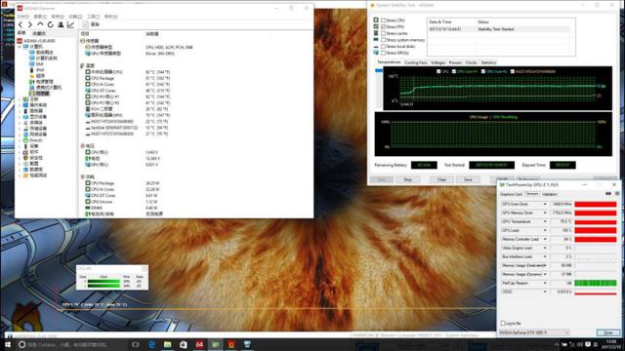Click GPU-Z menu icon beside the camera
Viewport: 625px width, 351px height.
617,194
